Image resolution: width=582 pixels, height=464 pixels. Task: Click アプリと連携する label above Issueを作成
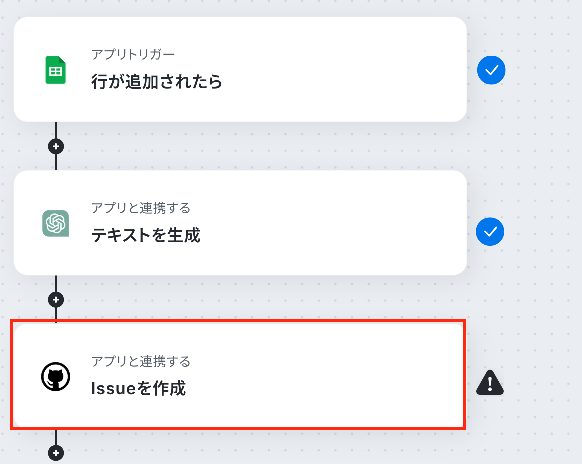(141, 361)
